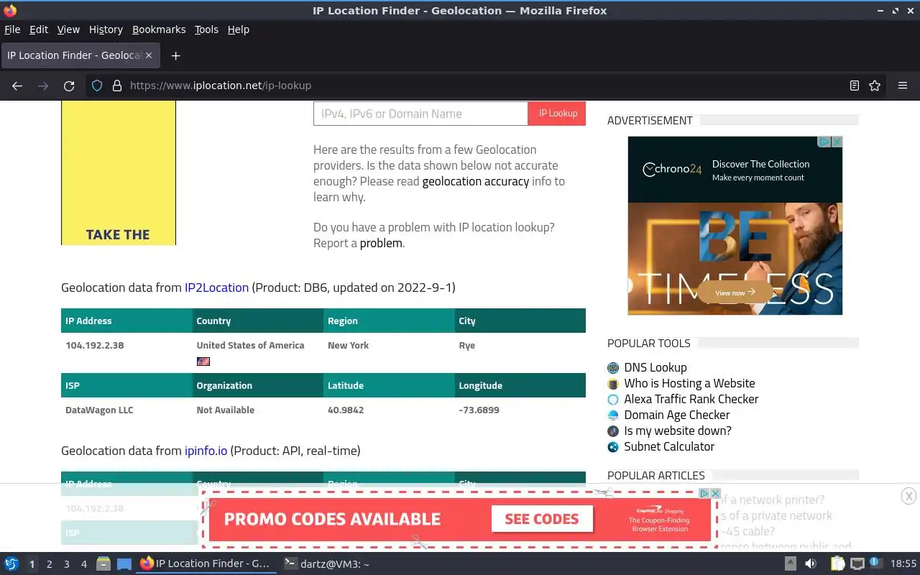The height and width of the screenshot is (575, 920).
Task: Click the United States flag icon
Action: coord(203,362)
